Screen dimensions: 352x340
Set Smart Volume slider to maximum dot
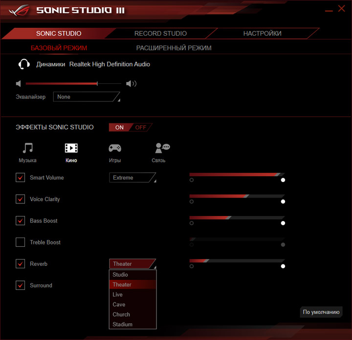[283, 180]
